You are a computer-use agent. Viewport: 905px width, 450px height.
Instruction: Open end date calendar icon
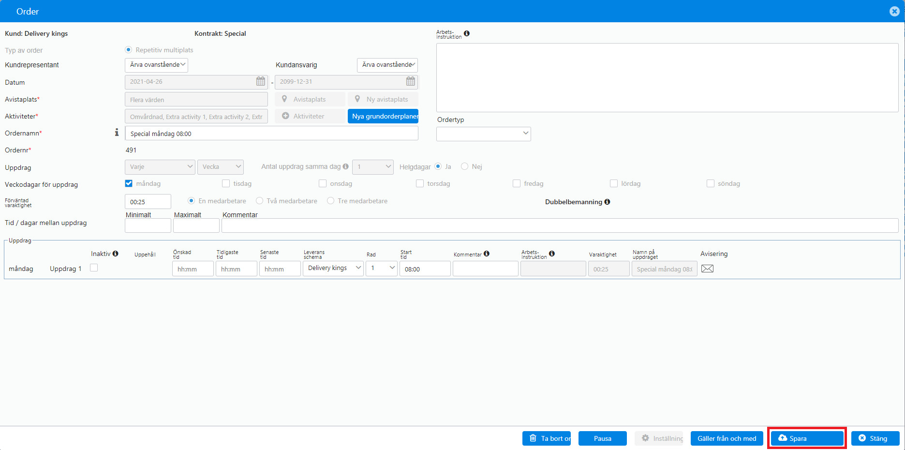(x=411, y=81)
